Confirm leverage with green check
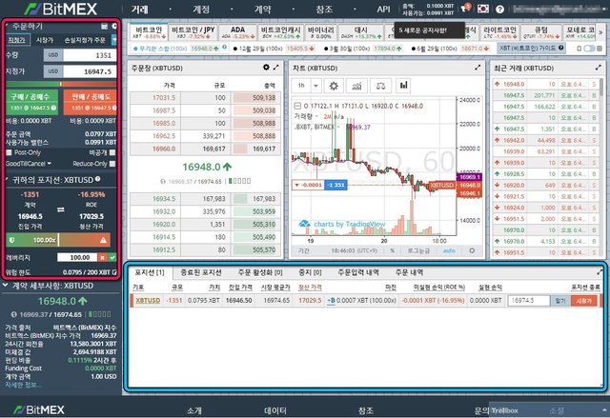This screenshot has height=418, width=610. coord(112,257)
